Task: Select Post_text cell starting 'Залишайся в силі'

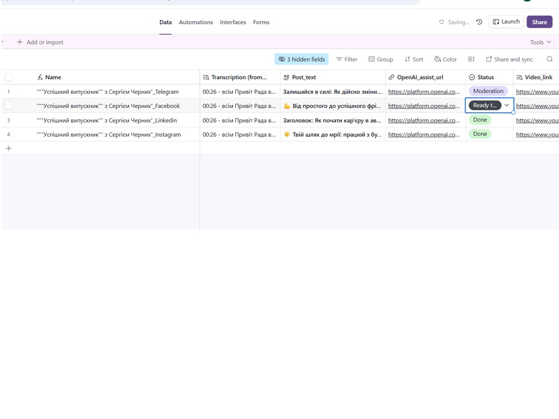Action: (333, 92)
